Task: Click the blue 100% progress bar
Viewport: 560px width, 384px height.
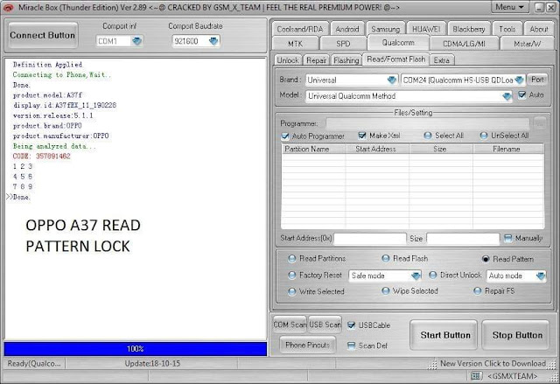Action: (136, 349)
